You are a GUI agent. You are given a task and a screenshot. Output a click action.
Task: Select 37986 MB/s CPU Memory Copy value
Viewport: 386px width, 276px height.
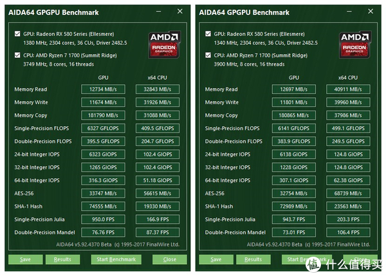pyautogui.click(x=348, y=115)
